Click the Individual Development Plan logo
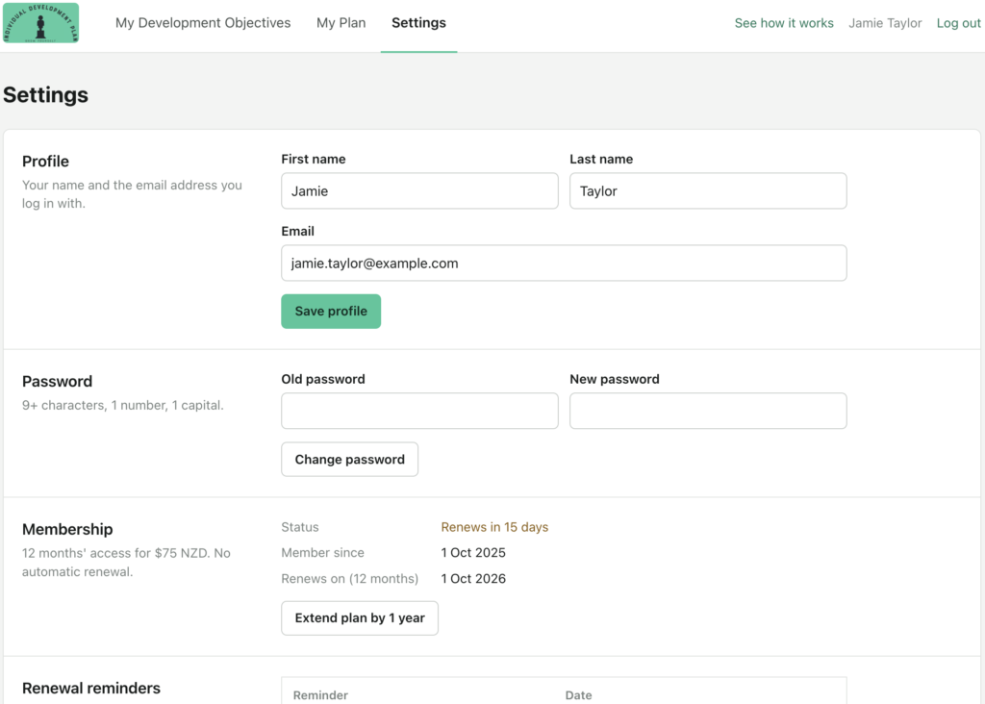 40,23
